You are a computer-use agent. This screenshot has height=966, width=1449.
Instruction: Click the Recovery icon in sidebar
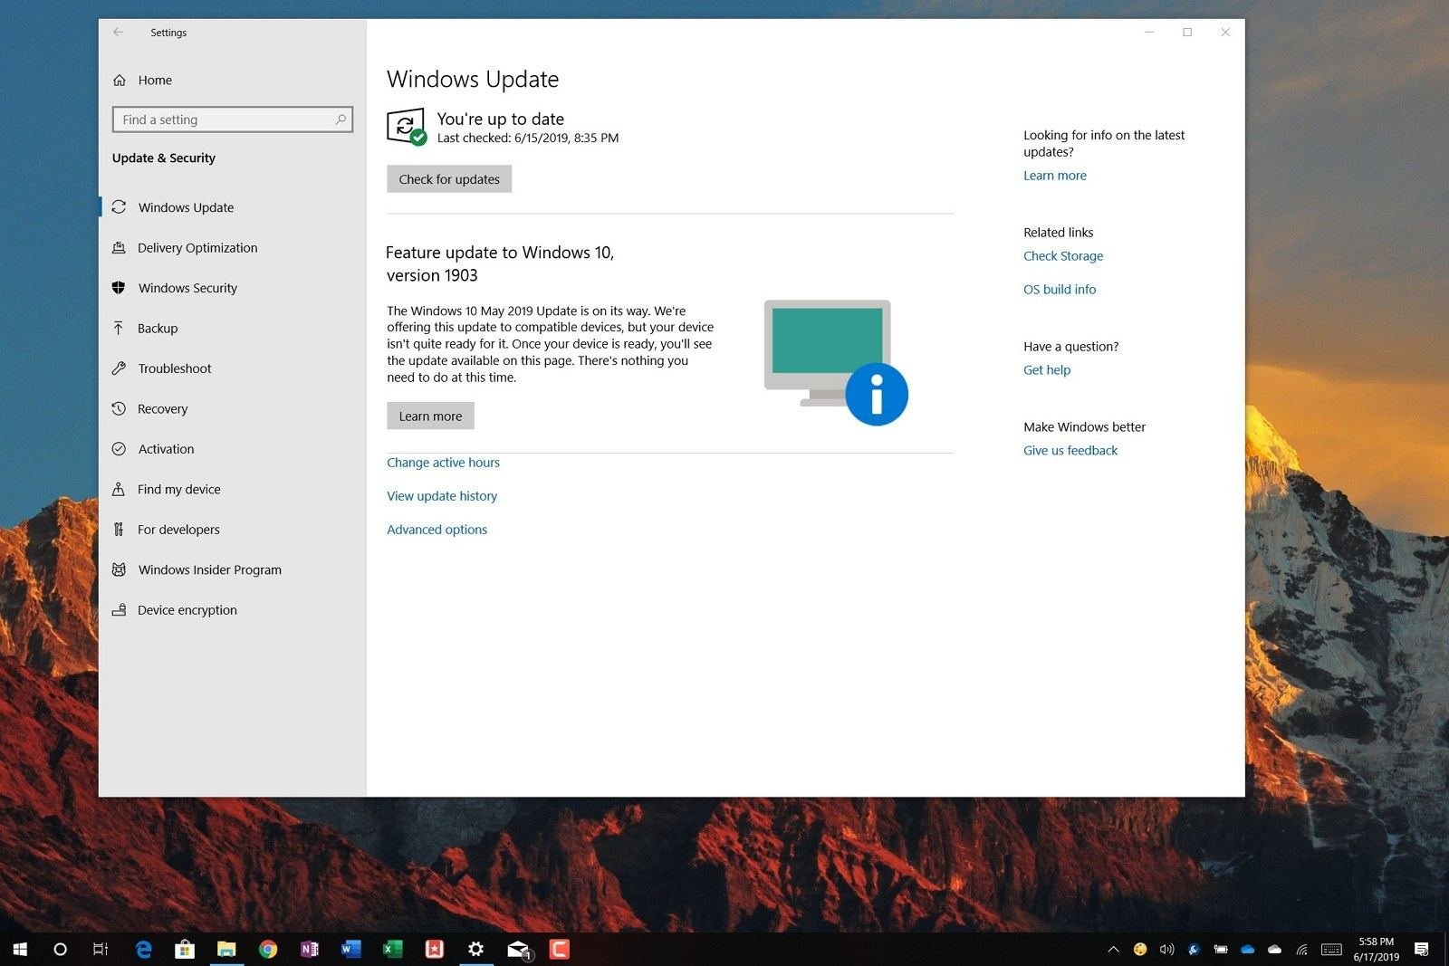[119, 408]
